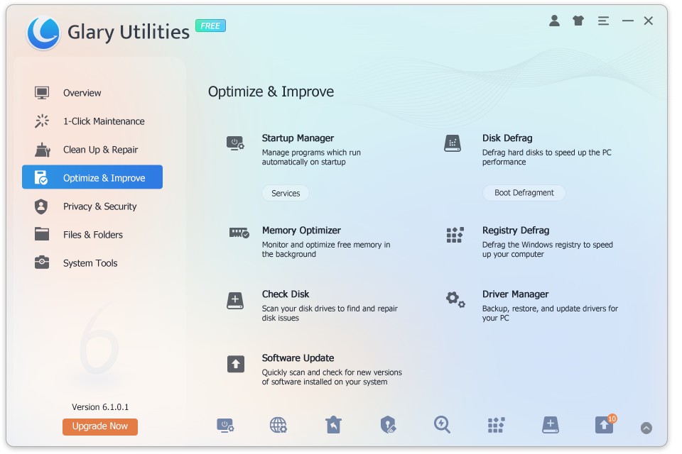Click the shield eraser icon in bottom toolbar

[x=388, y=425]
